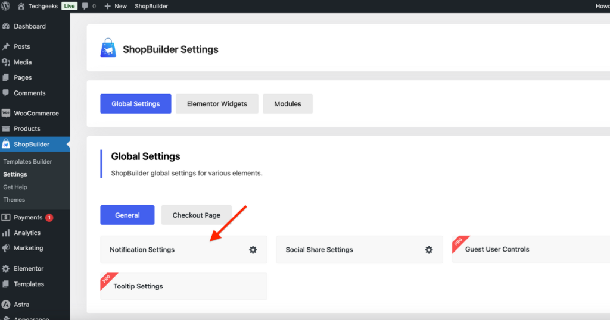Click the Comments icon in sidebar
Image resolution: width=610 pixels, height=320 pixels.
6,93
